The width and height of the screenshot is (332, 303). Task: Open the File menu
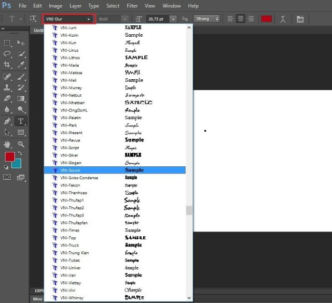click(22, 6)
